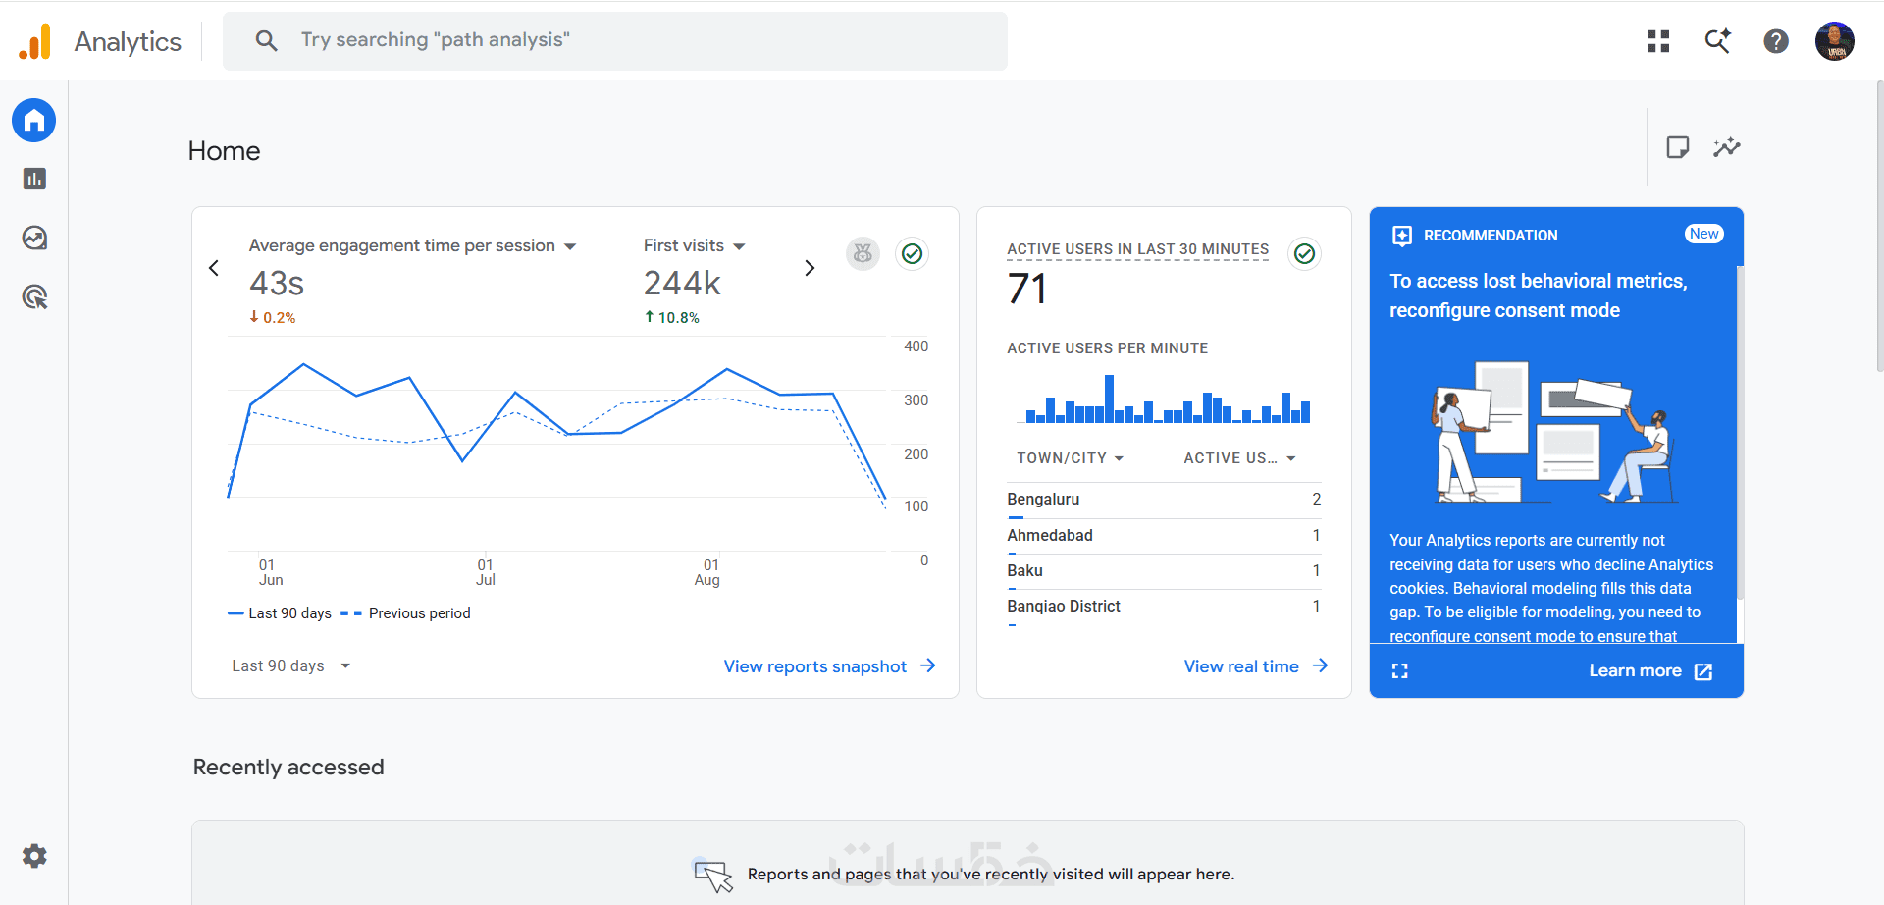The height and width of the screenshot is (905, 1884).
Task: Open the Google apps grid icon
Action: click(1658, 41)
